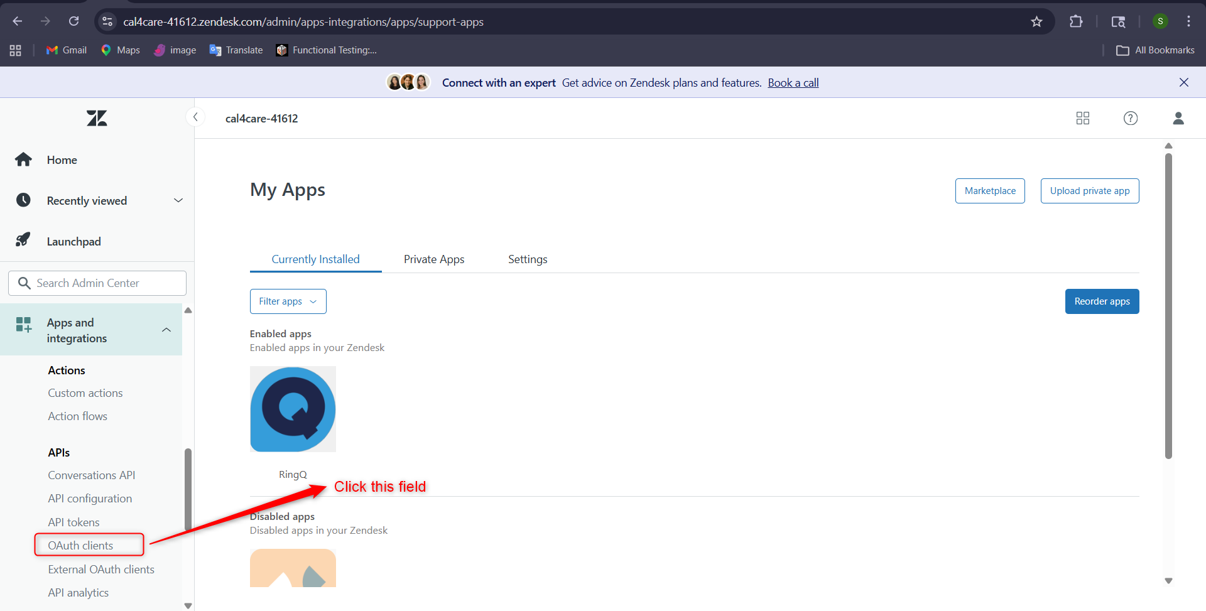The width and height of the screenshot is (1206, 611).
Task: Switch to the Private Apps tab
Action: click(434, 259)
